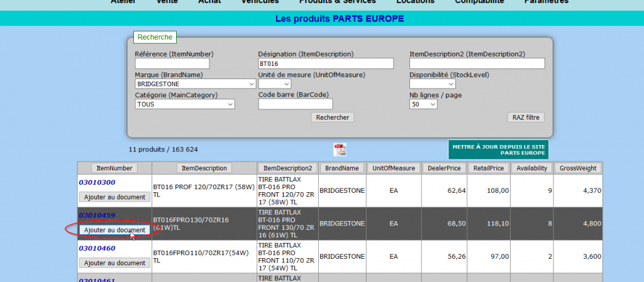Image resolution: width=644 pixels, height=282 pixels.
Task: Click the ItemDescription2 input field
Action: coord(477,63)
